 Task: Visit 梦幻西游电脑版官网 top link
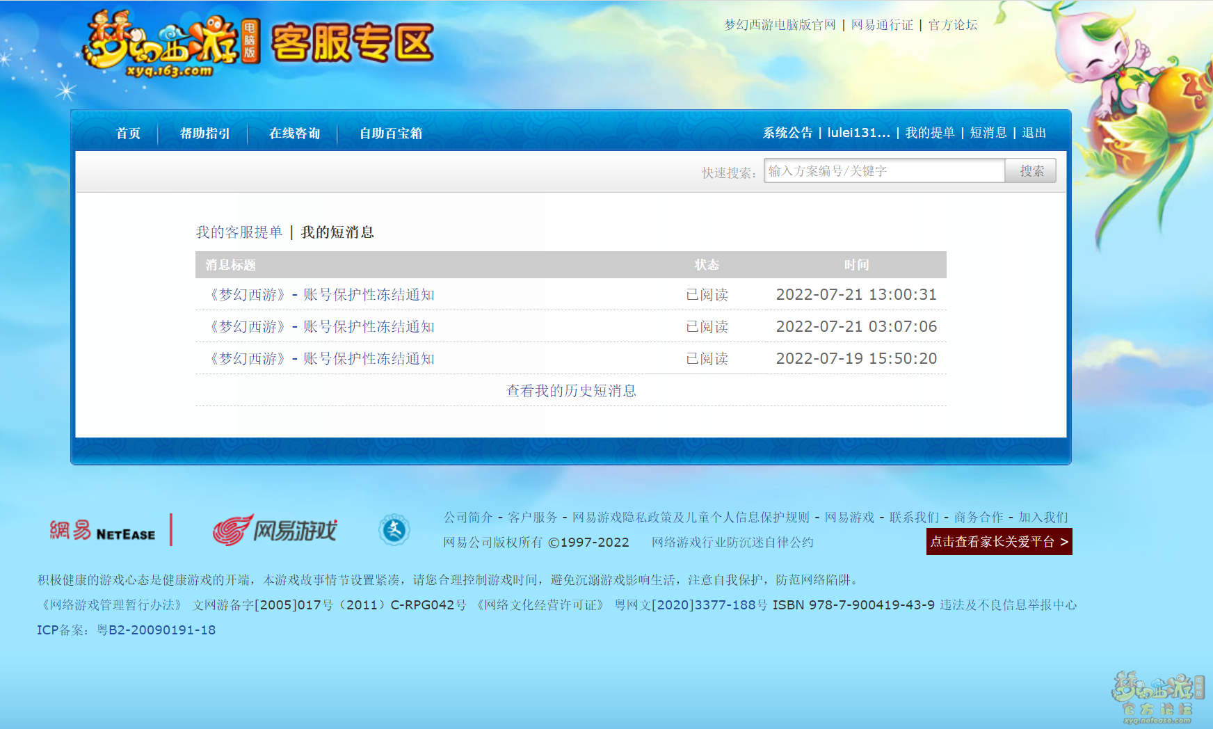coord(780,25)
